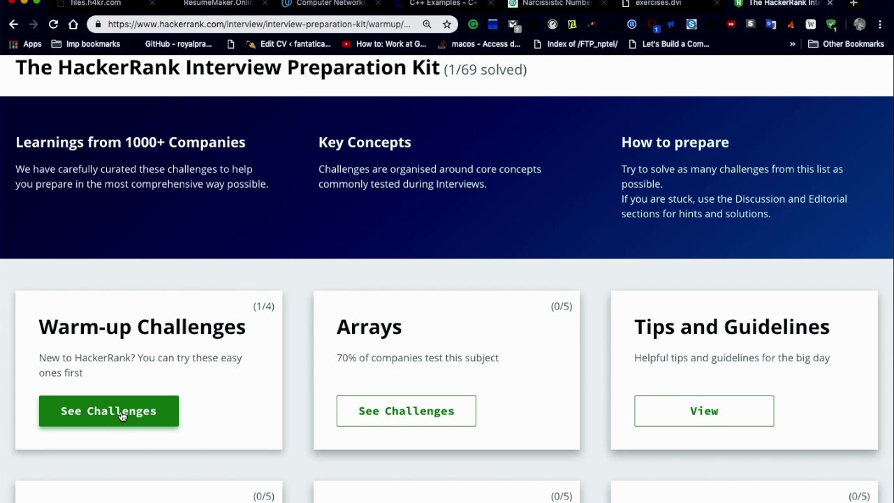Screen dimensions: 894x503
Task: Click See Challenges under Warm-up Challenges
Action: point(109,411)
